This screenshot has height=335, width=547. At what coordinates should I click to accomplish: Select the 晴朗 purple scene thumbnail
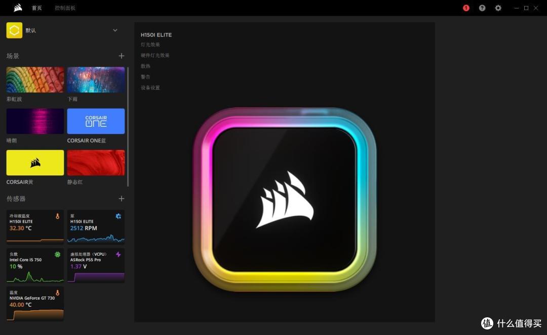coord(35,121)
